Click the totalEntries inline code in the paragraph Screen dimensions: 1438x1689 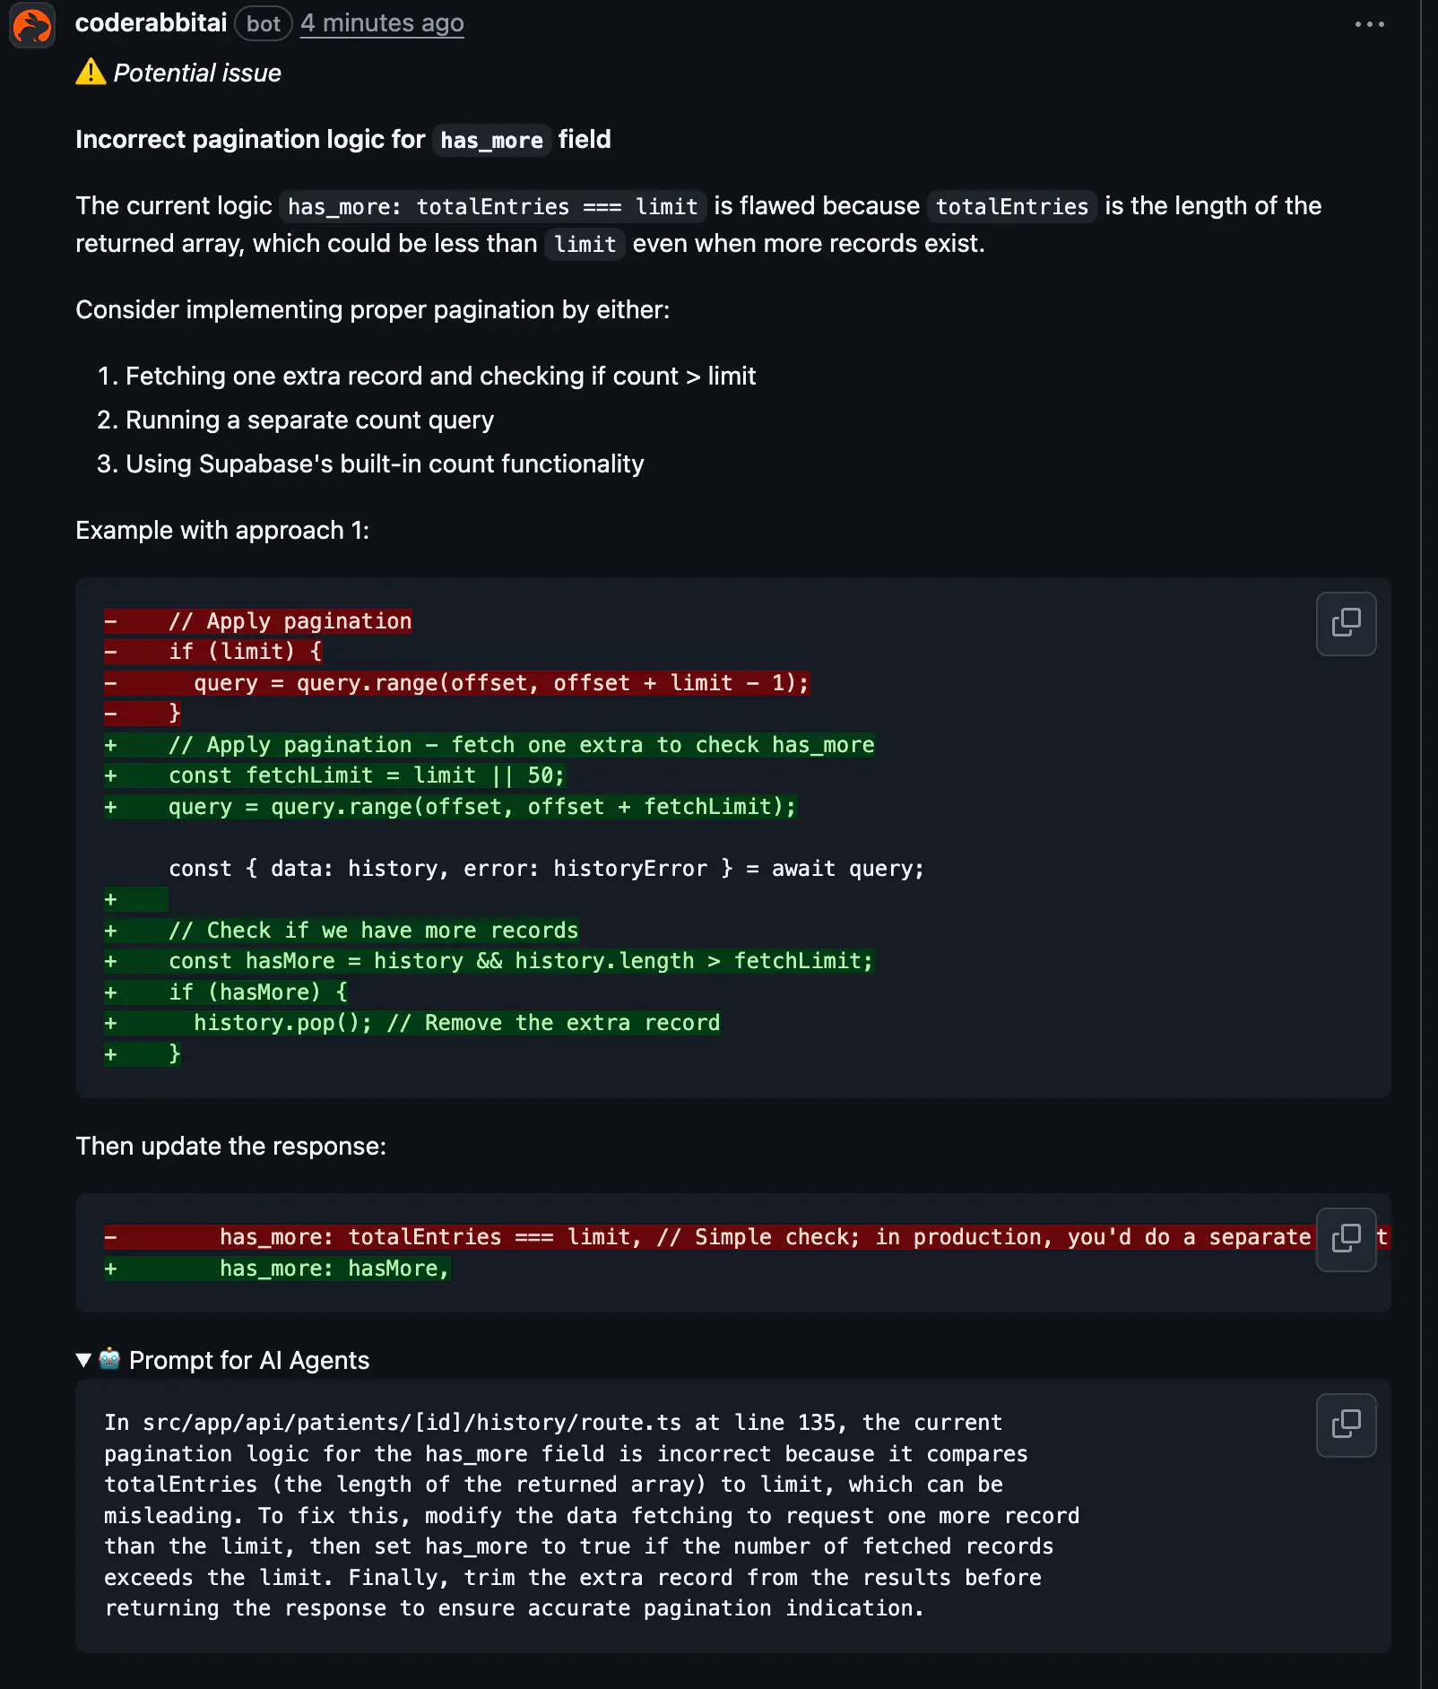click(1011, 207)
